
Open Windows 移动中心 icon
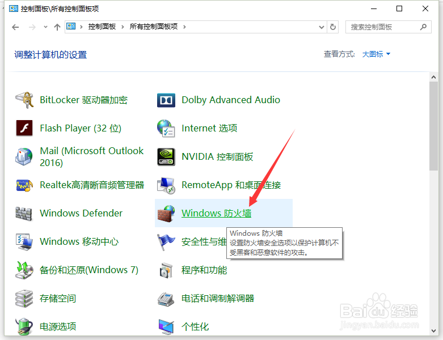pyautogui.click(x=24, y=242)
